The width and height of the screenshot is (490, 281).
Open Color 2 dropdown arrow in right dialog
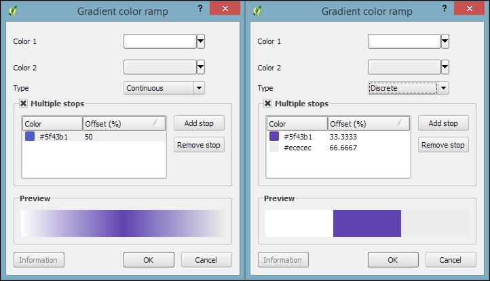445,67
